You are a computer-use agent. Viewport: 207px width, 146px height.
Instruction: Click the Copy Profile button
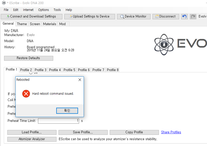[134, 132]
